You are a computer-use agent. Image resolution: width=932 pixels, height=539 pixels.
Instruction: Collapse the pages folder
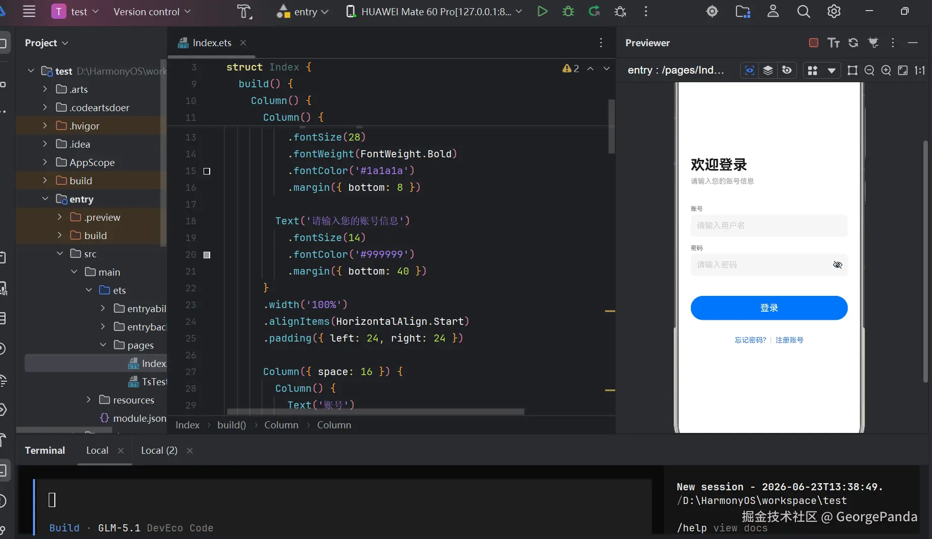(x=103, y=345)
